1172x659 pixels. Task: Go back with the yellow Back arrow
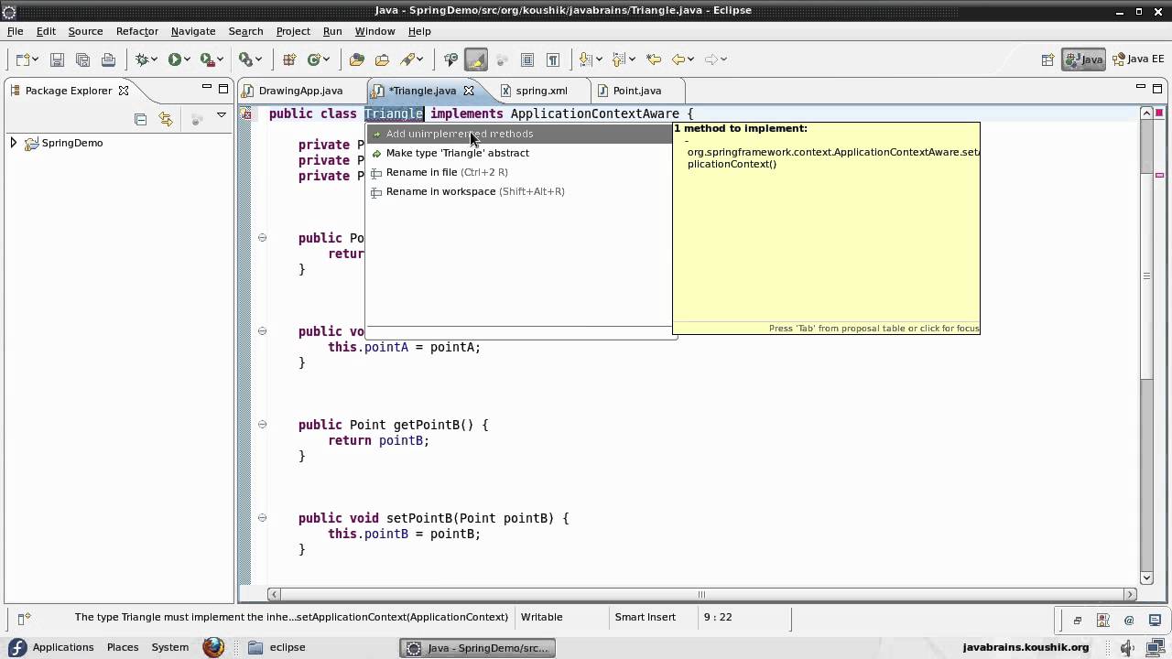click(x=678, y=59)
